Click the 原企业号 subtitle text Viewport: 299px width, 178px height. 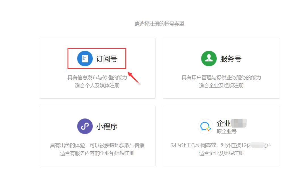point(227,131)
